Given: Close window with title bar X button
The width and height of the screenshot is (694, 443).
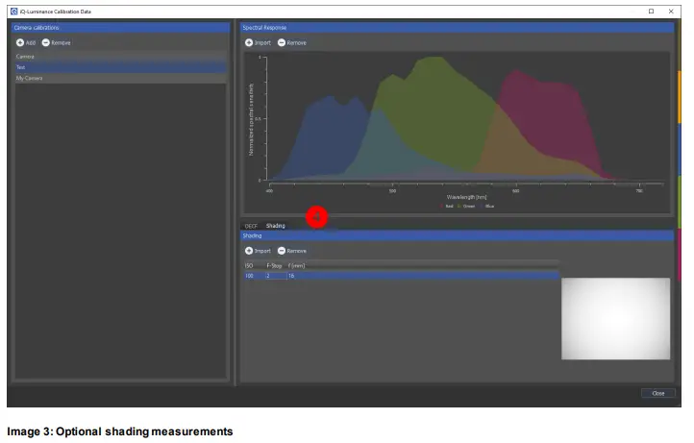Looking at the screenshot, I should (671, 12).
